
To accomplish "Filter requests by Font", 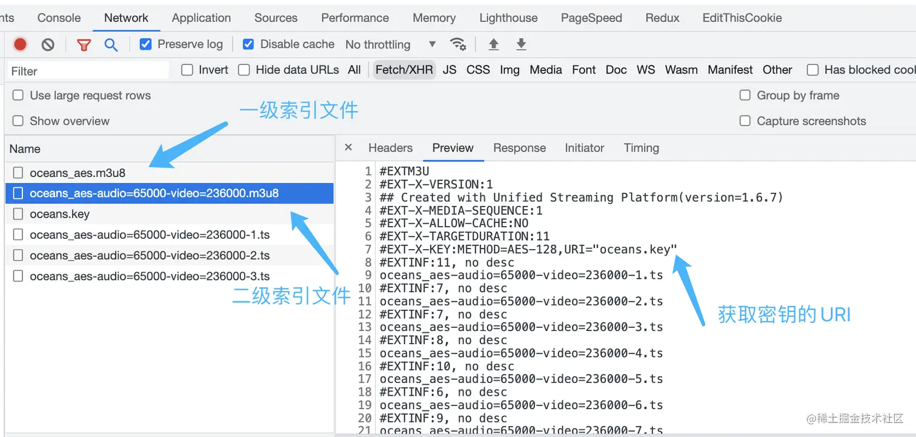I will (x=584, y=70).
